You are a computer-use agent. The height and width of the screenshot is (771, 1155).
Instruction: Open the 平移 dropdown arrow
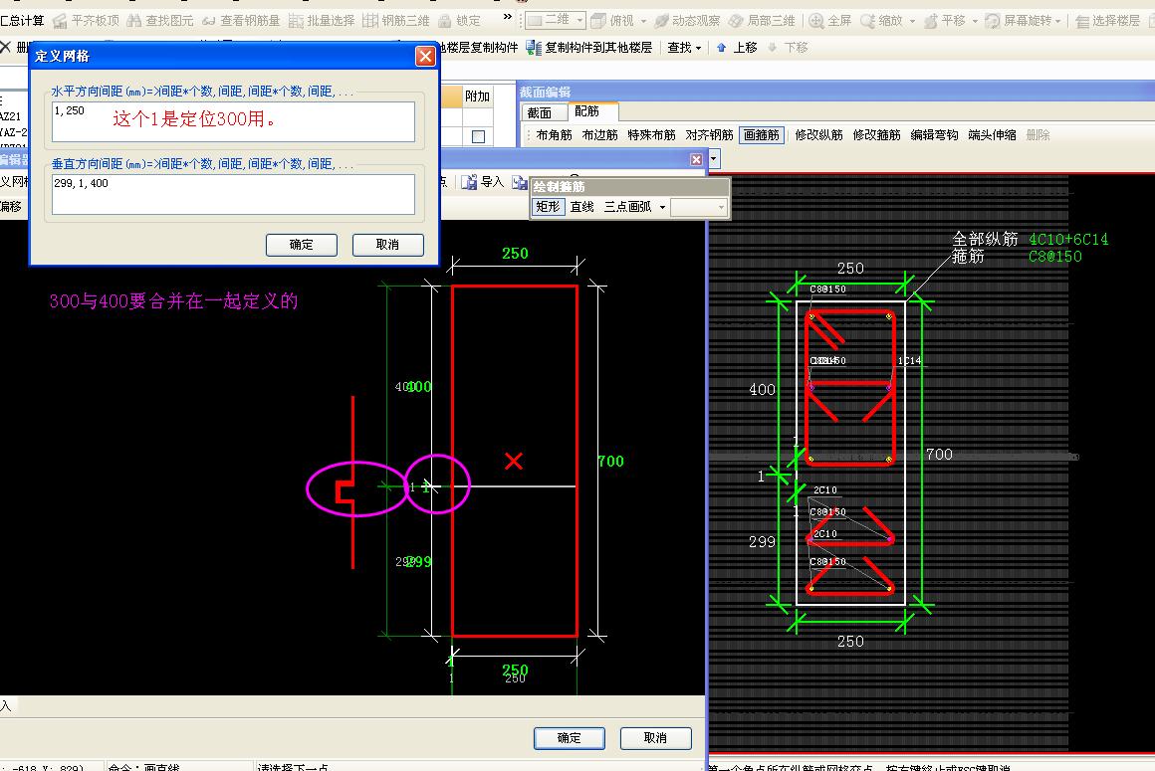(975, 21)
